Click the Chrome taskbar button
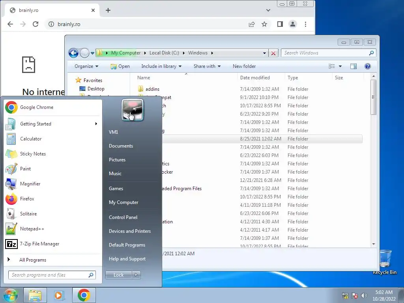This screenshot has width=404, height=303. [84, 295]
